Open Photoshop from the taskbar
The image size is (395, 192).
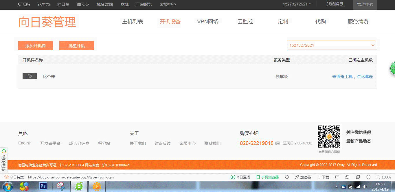coord(43,186)
